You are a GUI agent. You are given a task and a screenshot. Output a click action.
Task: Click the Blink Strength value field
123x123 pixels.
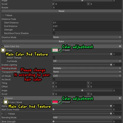tap(117, 122)
